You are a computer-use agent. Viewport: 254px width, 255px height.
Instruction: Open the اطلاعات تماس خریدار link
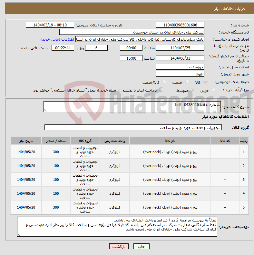click(x=57, y=40)
